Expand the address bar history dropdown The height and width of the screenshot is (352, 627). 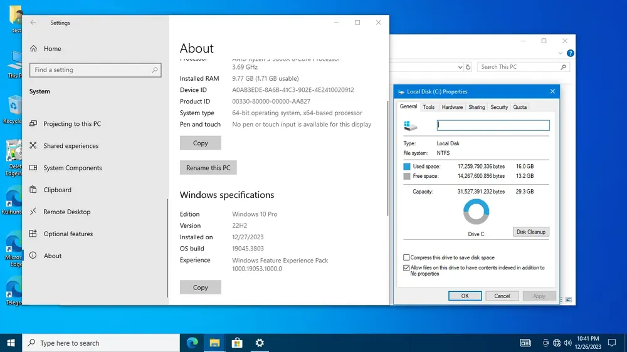460,67
